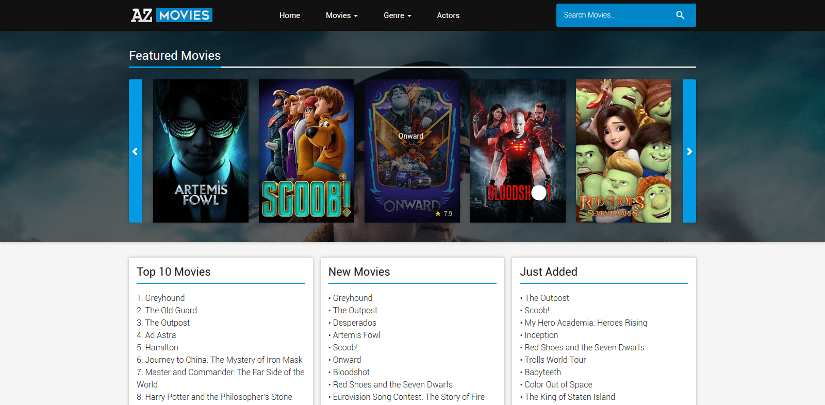Open Greyhound in Top 10 Movies

pyautogui.click(x=165, y=298)
